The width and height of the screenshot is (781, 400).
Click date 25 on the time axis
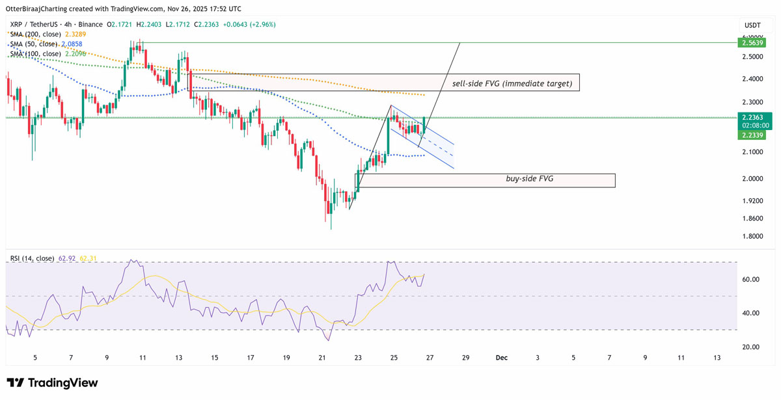click(394, 357)
